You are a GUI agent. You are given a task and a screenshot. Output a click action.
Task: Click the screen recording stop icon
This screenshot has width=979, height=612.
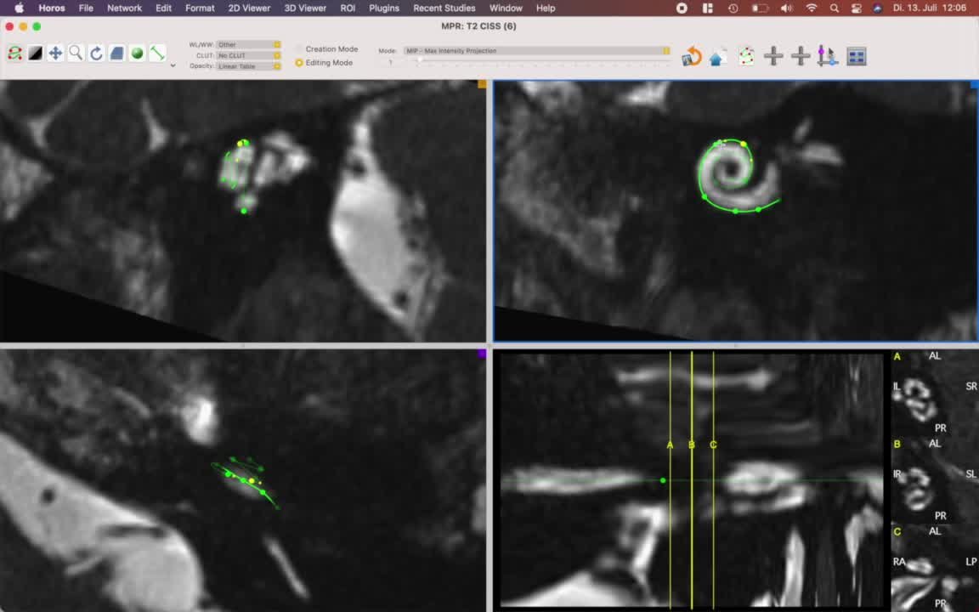[x=682, y=8]
